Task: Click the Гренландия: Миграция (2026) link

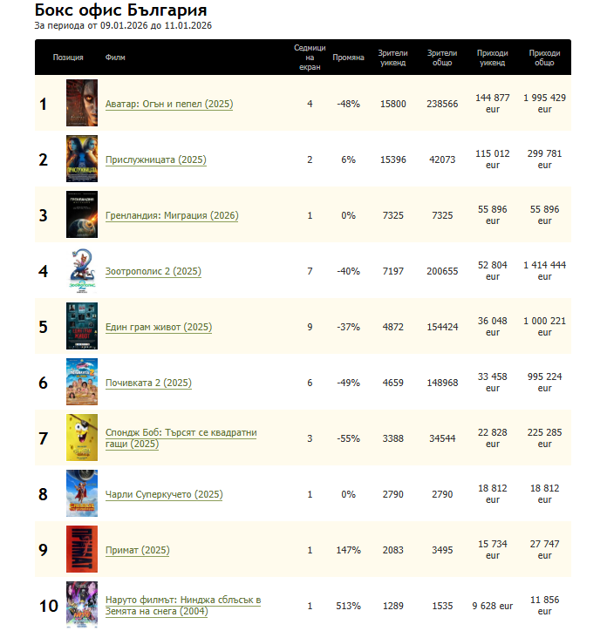Action: (172, 216)
